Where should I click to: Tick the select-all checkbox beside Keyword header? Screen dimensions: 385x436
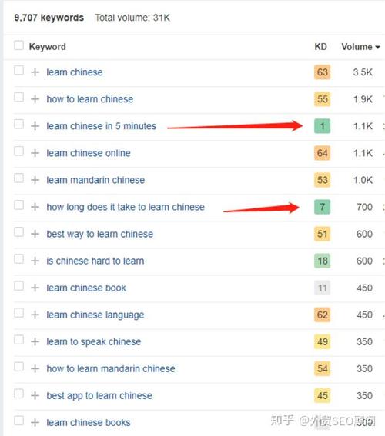pyautogui.click(x=18, y=45)
